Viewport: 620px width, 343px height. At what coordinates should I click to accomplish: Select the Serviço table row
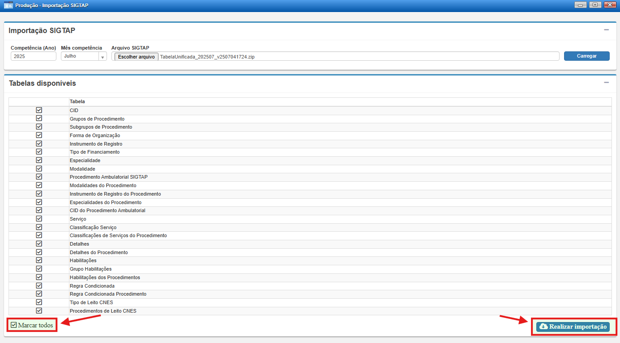point(78,219)
